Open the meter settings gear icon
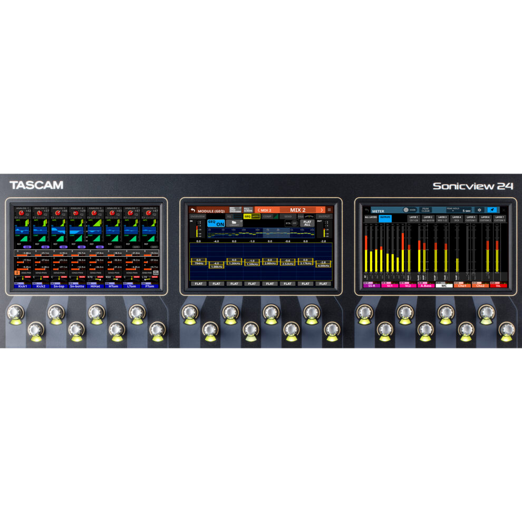 pos(479,210)
